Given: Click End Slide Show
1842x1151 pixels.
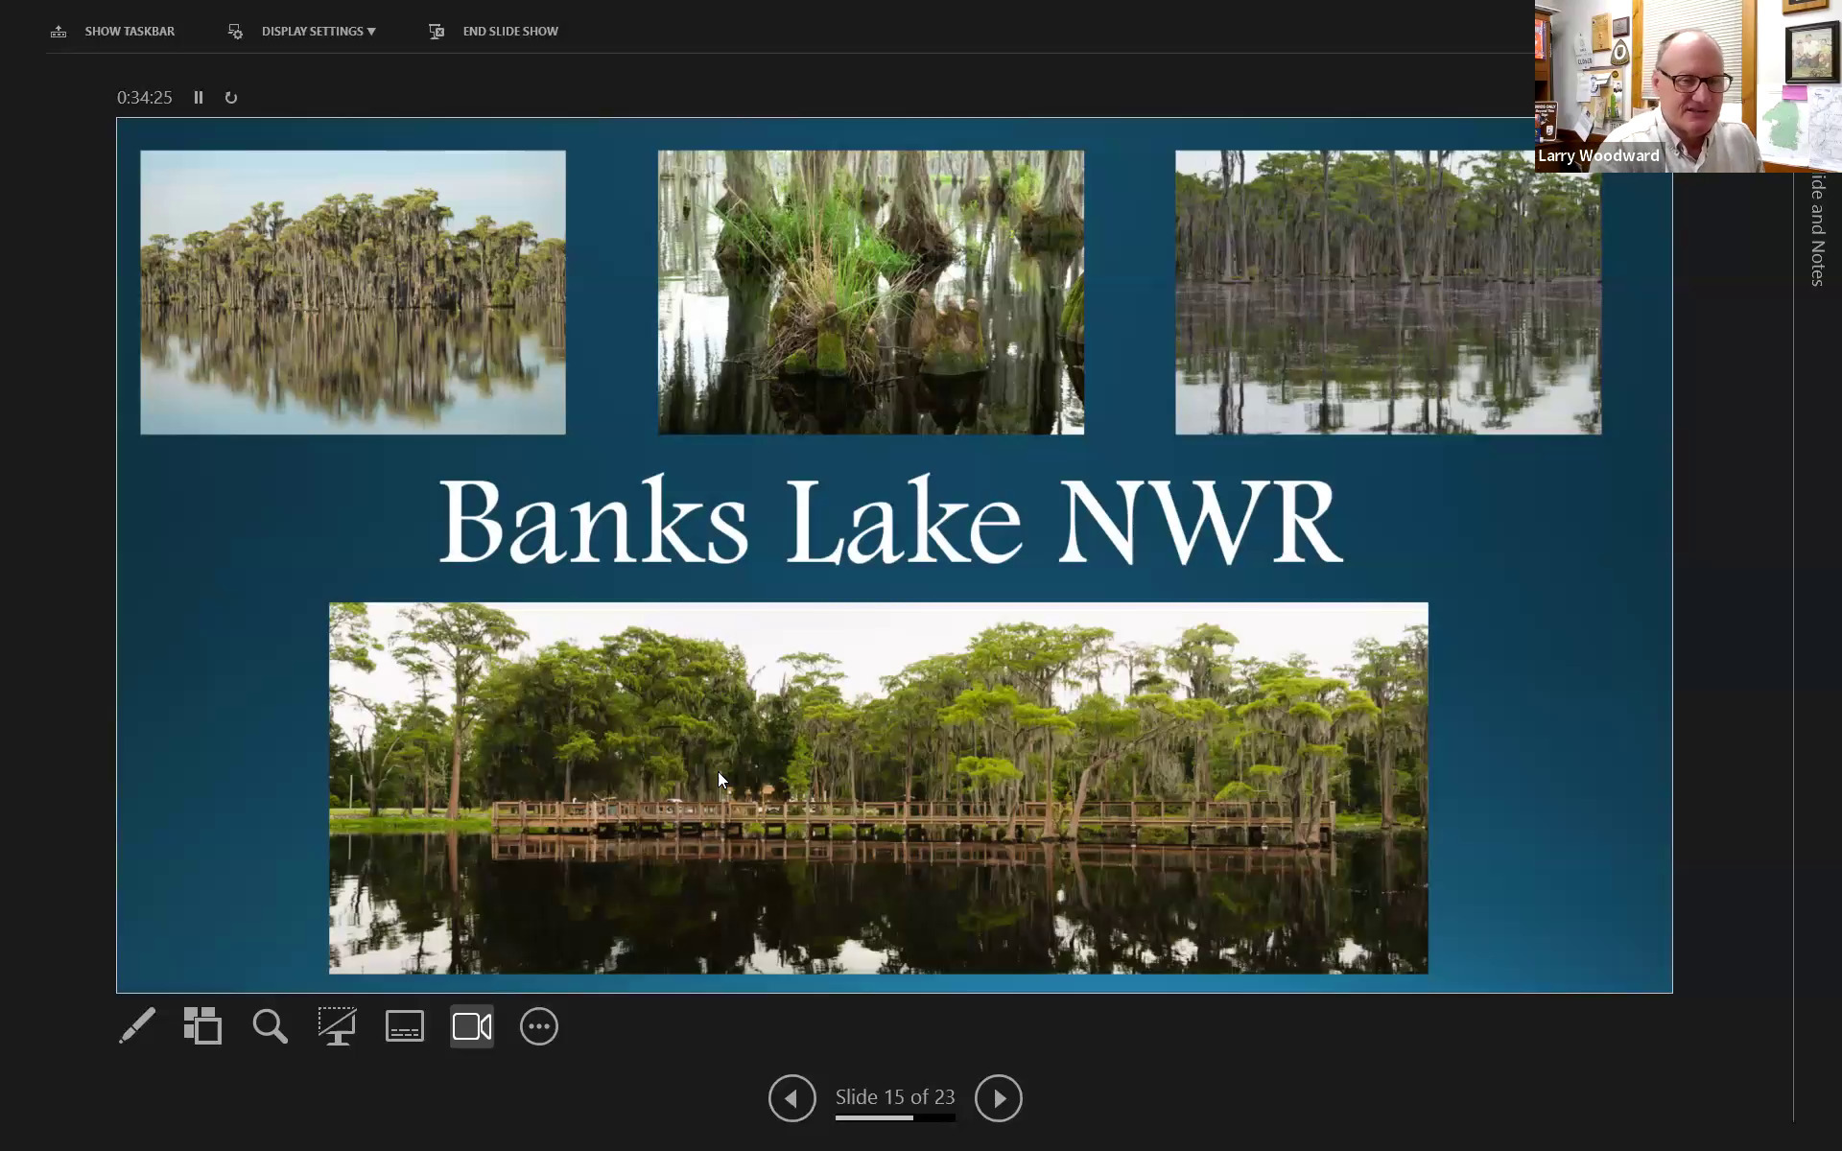Looking at the screenshot, I should (493, 32).
